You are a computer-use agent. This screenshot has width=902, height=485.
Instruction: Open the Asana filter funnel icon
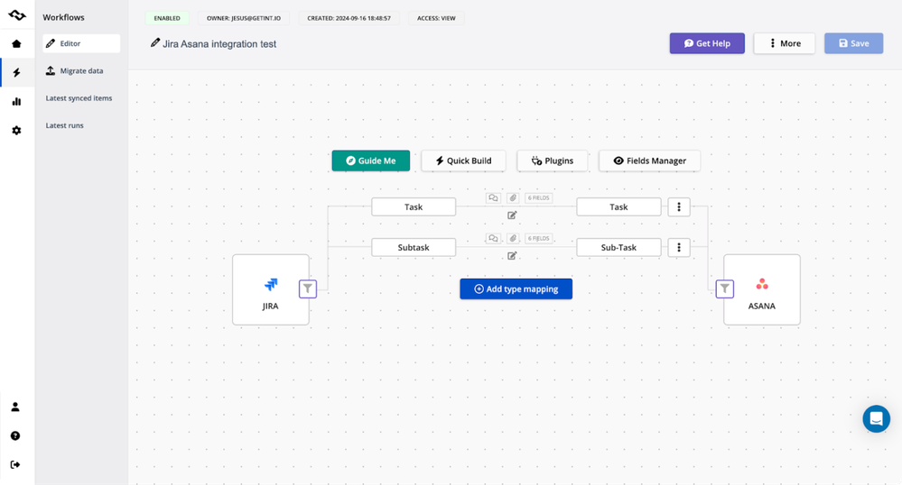coord(725,288)
